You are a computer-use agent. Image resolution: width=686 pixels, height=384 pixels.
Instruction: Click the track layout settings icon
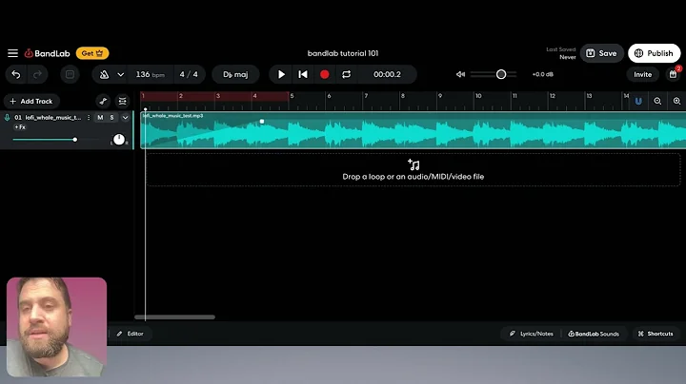(123, 102)
